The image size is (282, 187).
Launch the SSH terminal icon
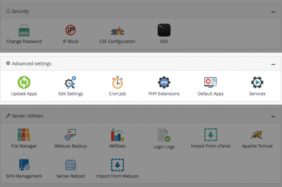pos(164,30)
